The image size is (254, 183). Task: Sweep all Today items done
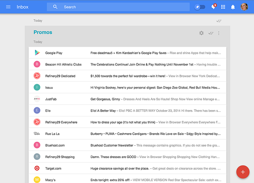(219, 21)
